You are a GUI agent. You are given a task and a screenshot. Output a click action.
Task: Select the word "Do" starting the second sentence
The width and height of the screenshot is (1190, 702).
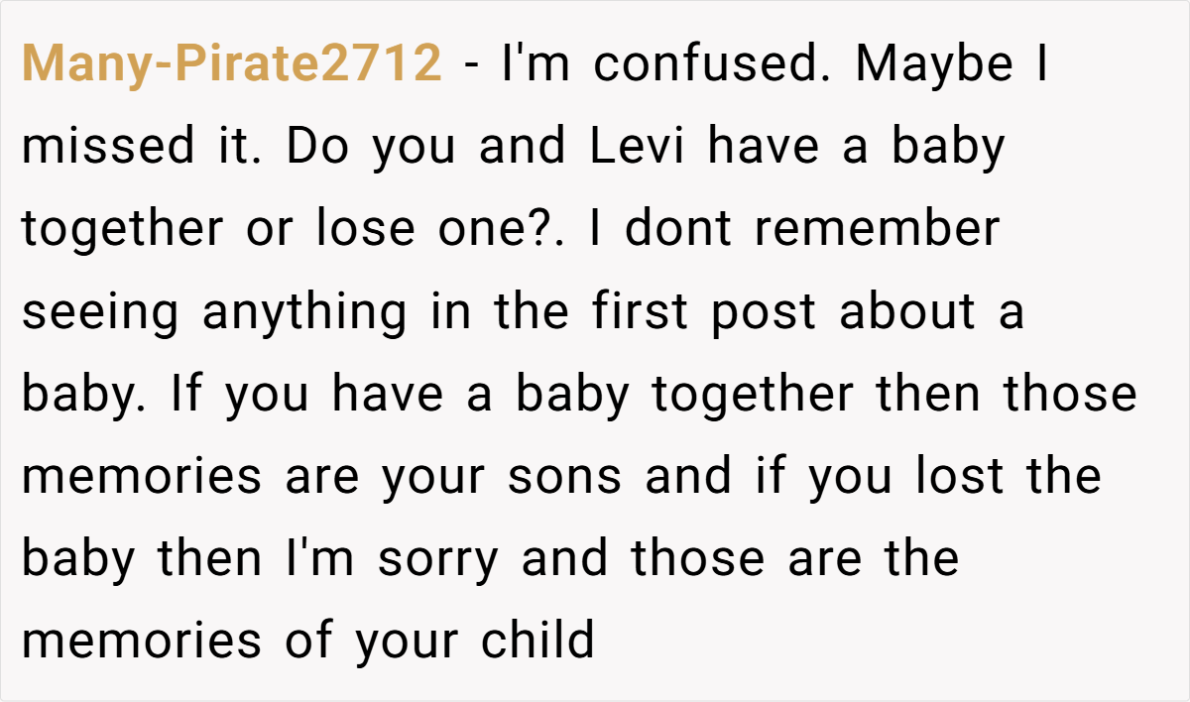tap(315, 147)
